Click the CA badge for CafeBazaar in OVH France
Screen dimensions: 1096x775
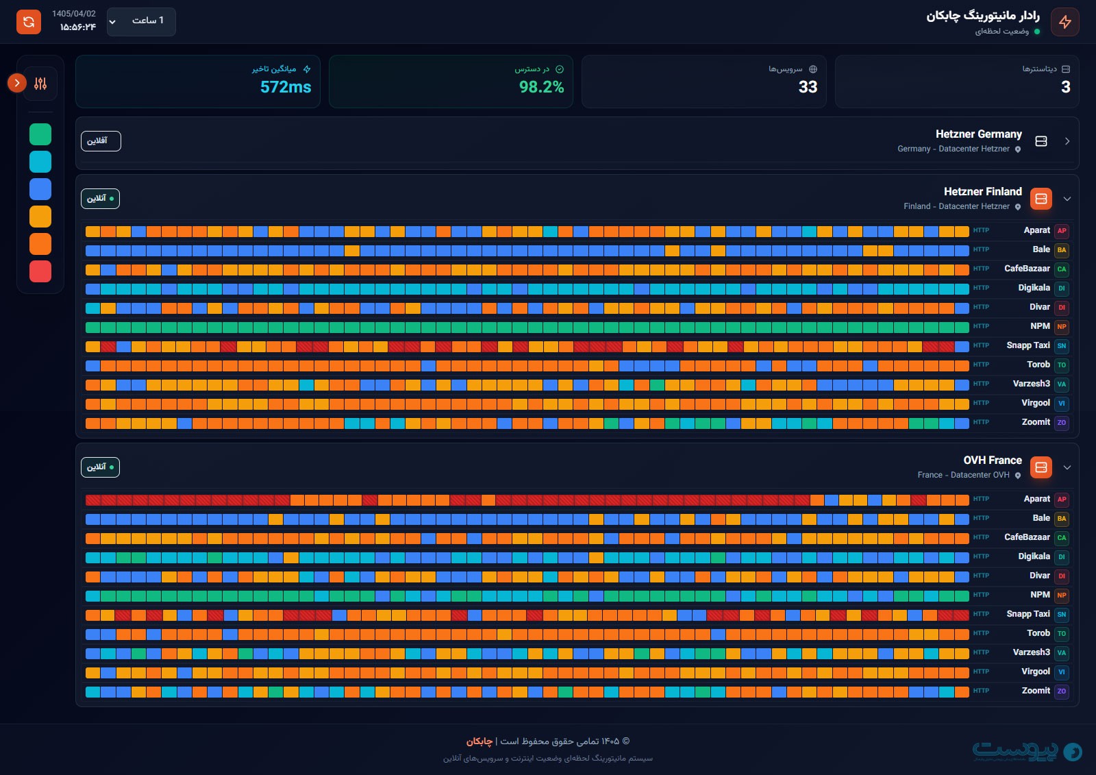[x=1062, y=538]
